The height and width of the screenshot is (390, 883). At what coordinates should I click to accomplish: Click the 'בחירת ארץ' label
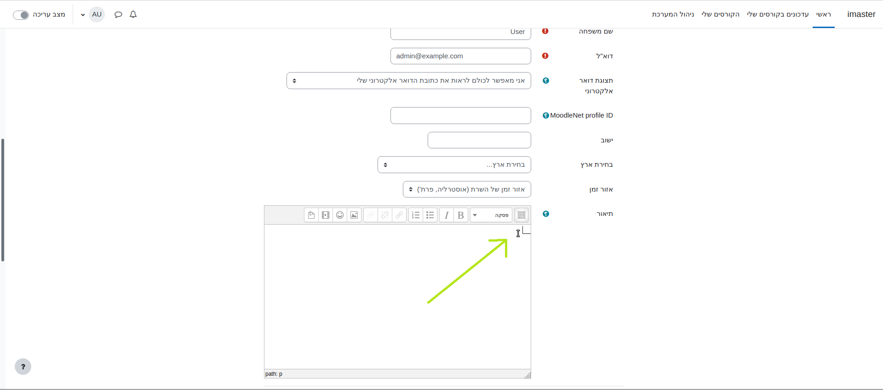tap(596, 164)
